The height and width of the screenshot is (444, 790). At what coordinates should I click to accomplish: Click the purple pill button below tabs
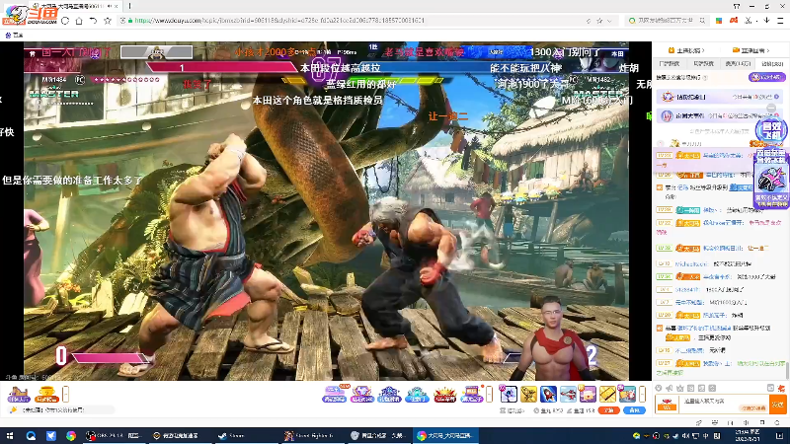[x=767, y=78]
